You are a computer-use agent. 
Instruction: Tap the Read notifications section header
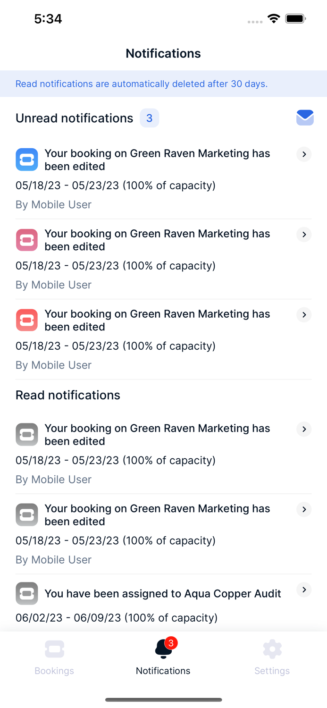67,395
